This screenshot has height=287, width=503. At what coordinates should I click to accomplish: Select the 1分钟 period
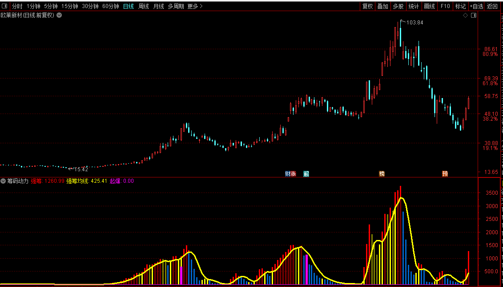(33, 6)
